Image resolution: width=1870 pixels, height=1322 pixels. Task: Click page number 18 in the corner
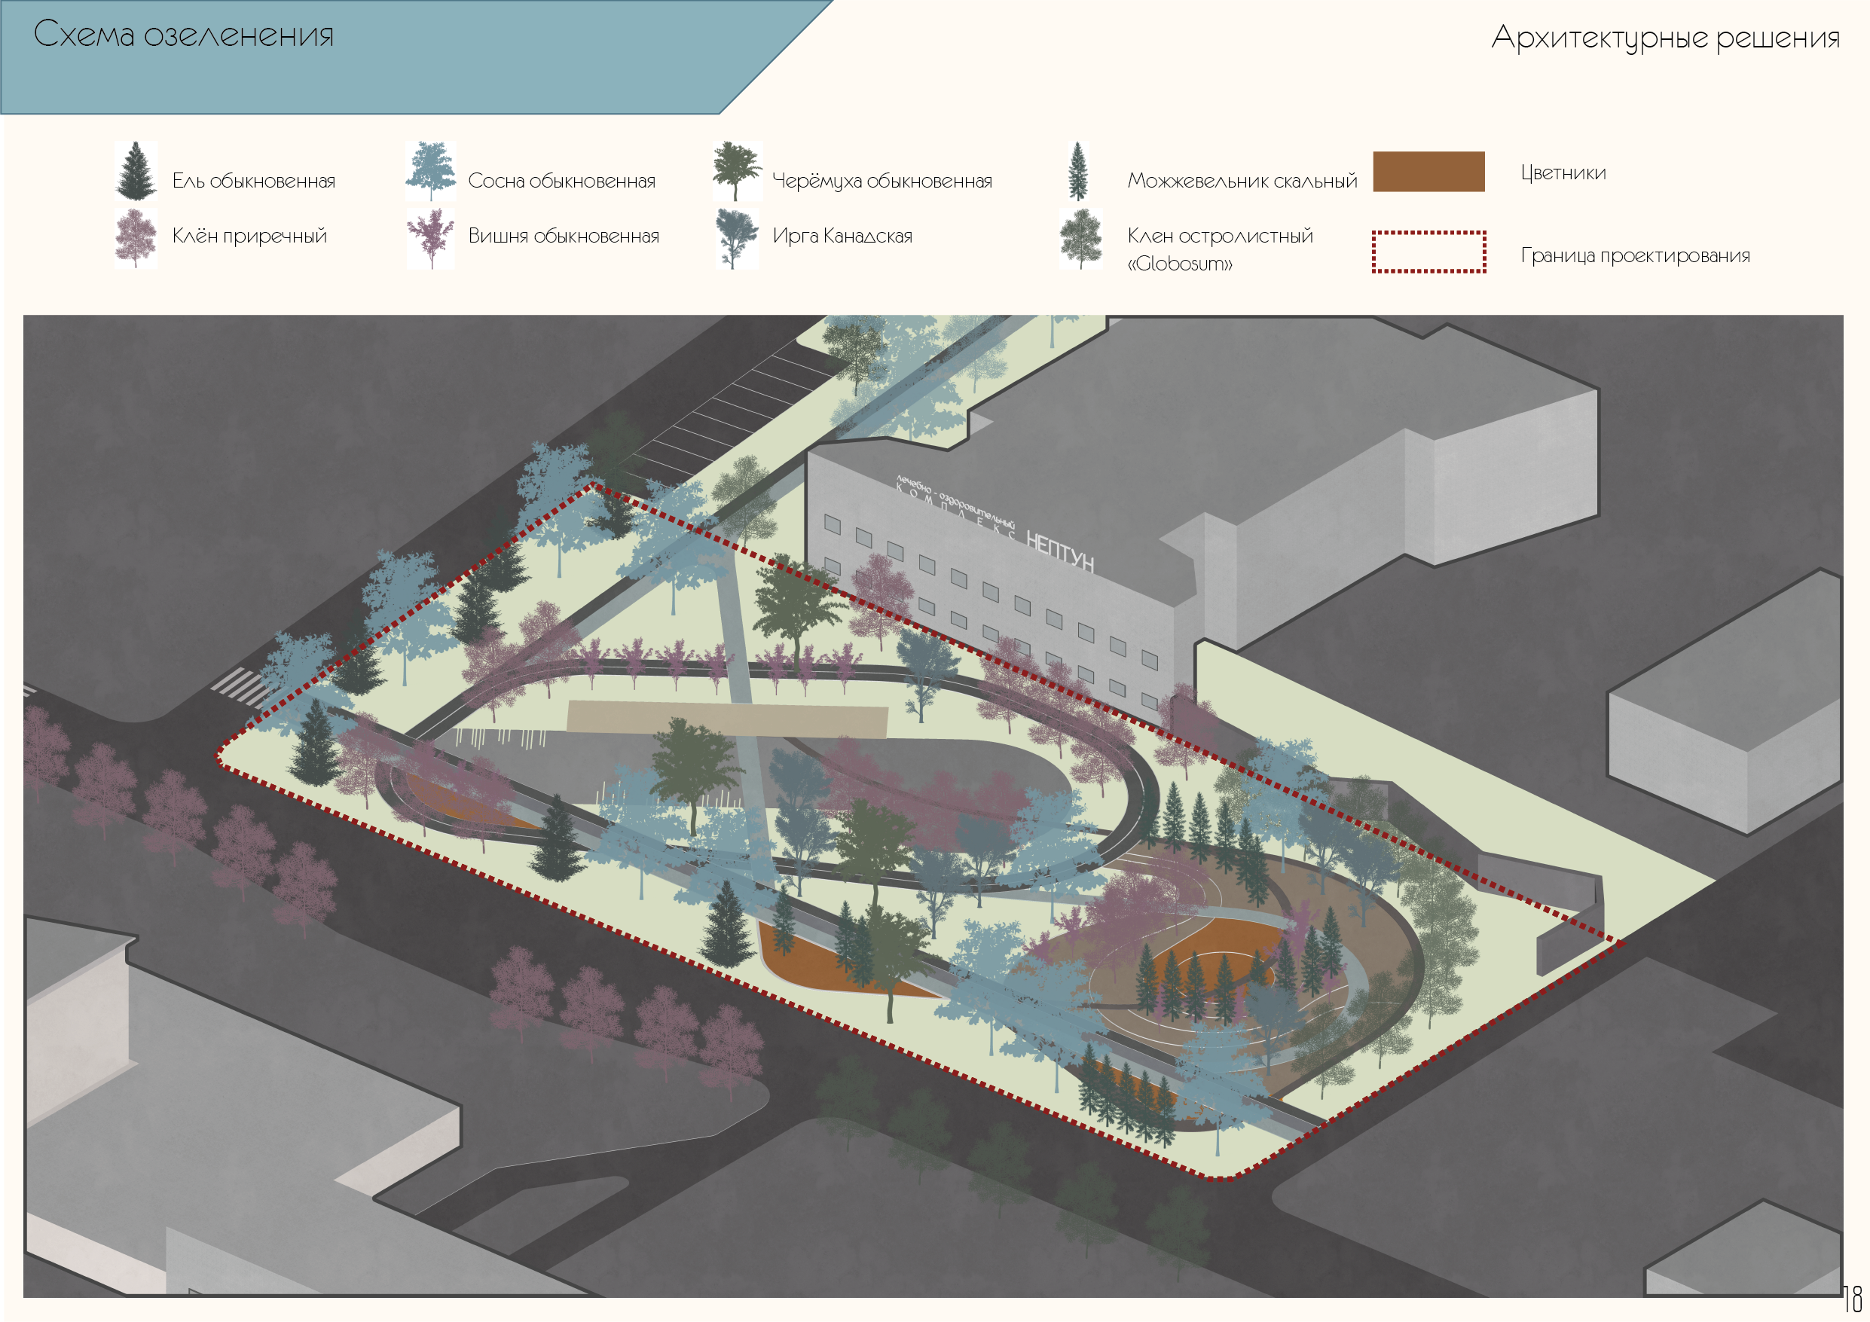point(1851,1298)
